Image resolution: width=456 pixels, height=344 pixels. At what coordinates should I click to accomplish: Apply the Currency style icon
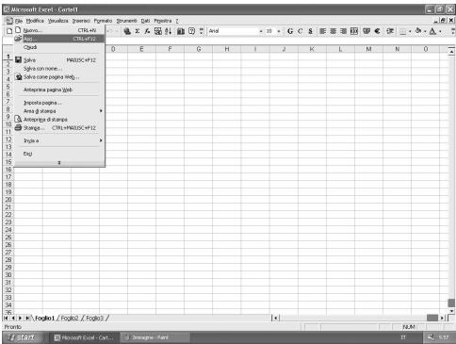click(366, 31)
